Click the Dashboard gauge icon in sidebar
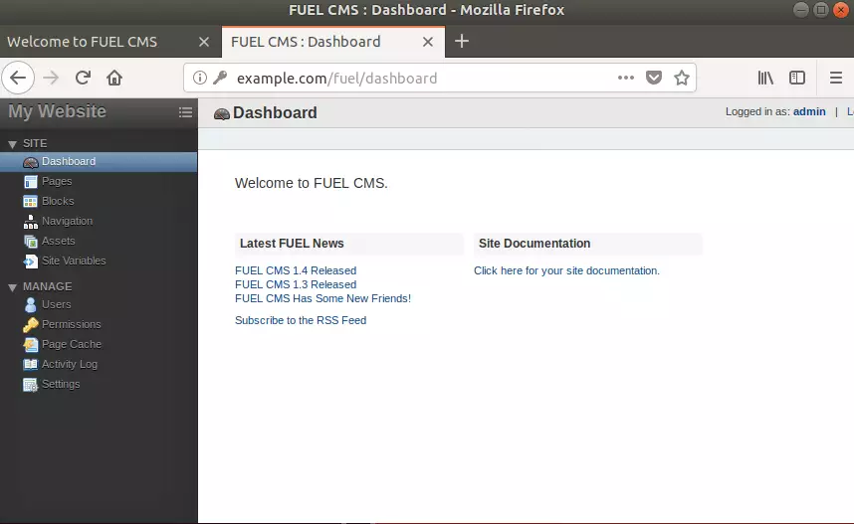This screenshot has width=854, height=524. [31, 162]
